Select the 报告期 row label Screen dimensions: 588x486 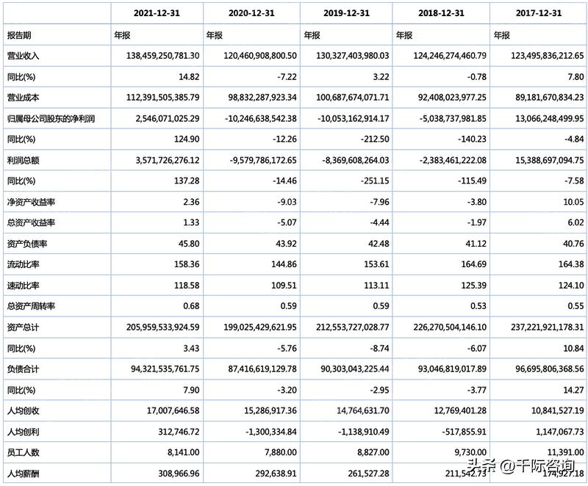point(20,35)
